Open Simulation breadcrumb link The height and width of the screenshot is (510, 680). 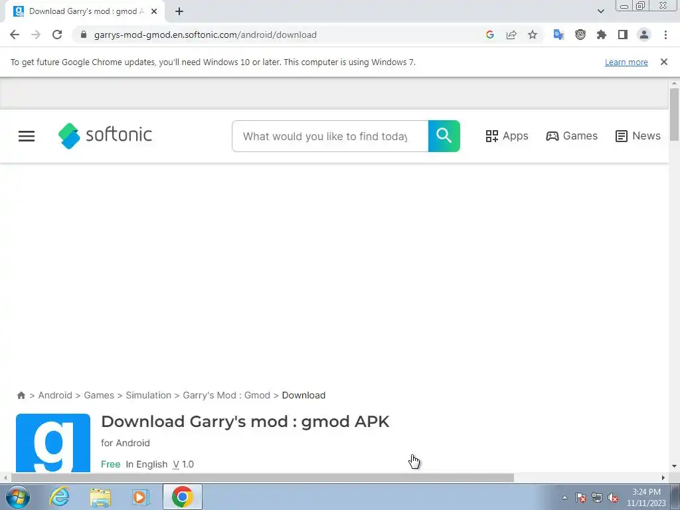(148, 396)
